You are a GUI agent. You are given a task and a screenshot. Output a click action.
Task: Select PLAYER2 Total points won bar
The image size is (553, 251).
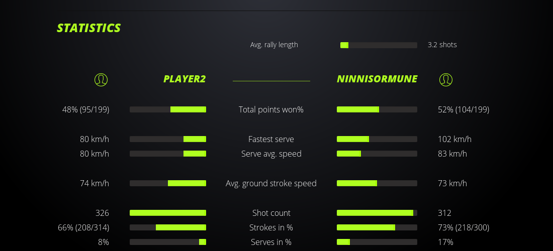point(168,109)
